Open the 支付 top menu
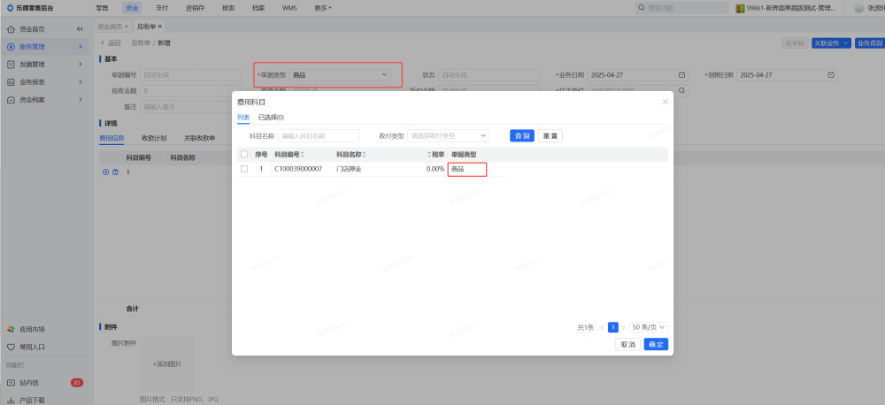The width and height of the screenshot is (885, 405). pyautogui.click(x=161, y=7)
